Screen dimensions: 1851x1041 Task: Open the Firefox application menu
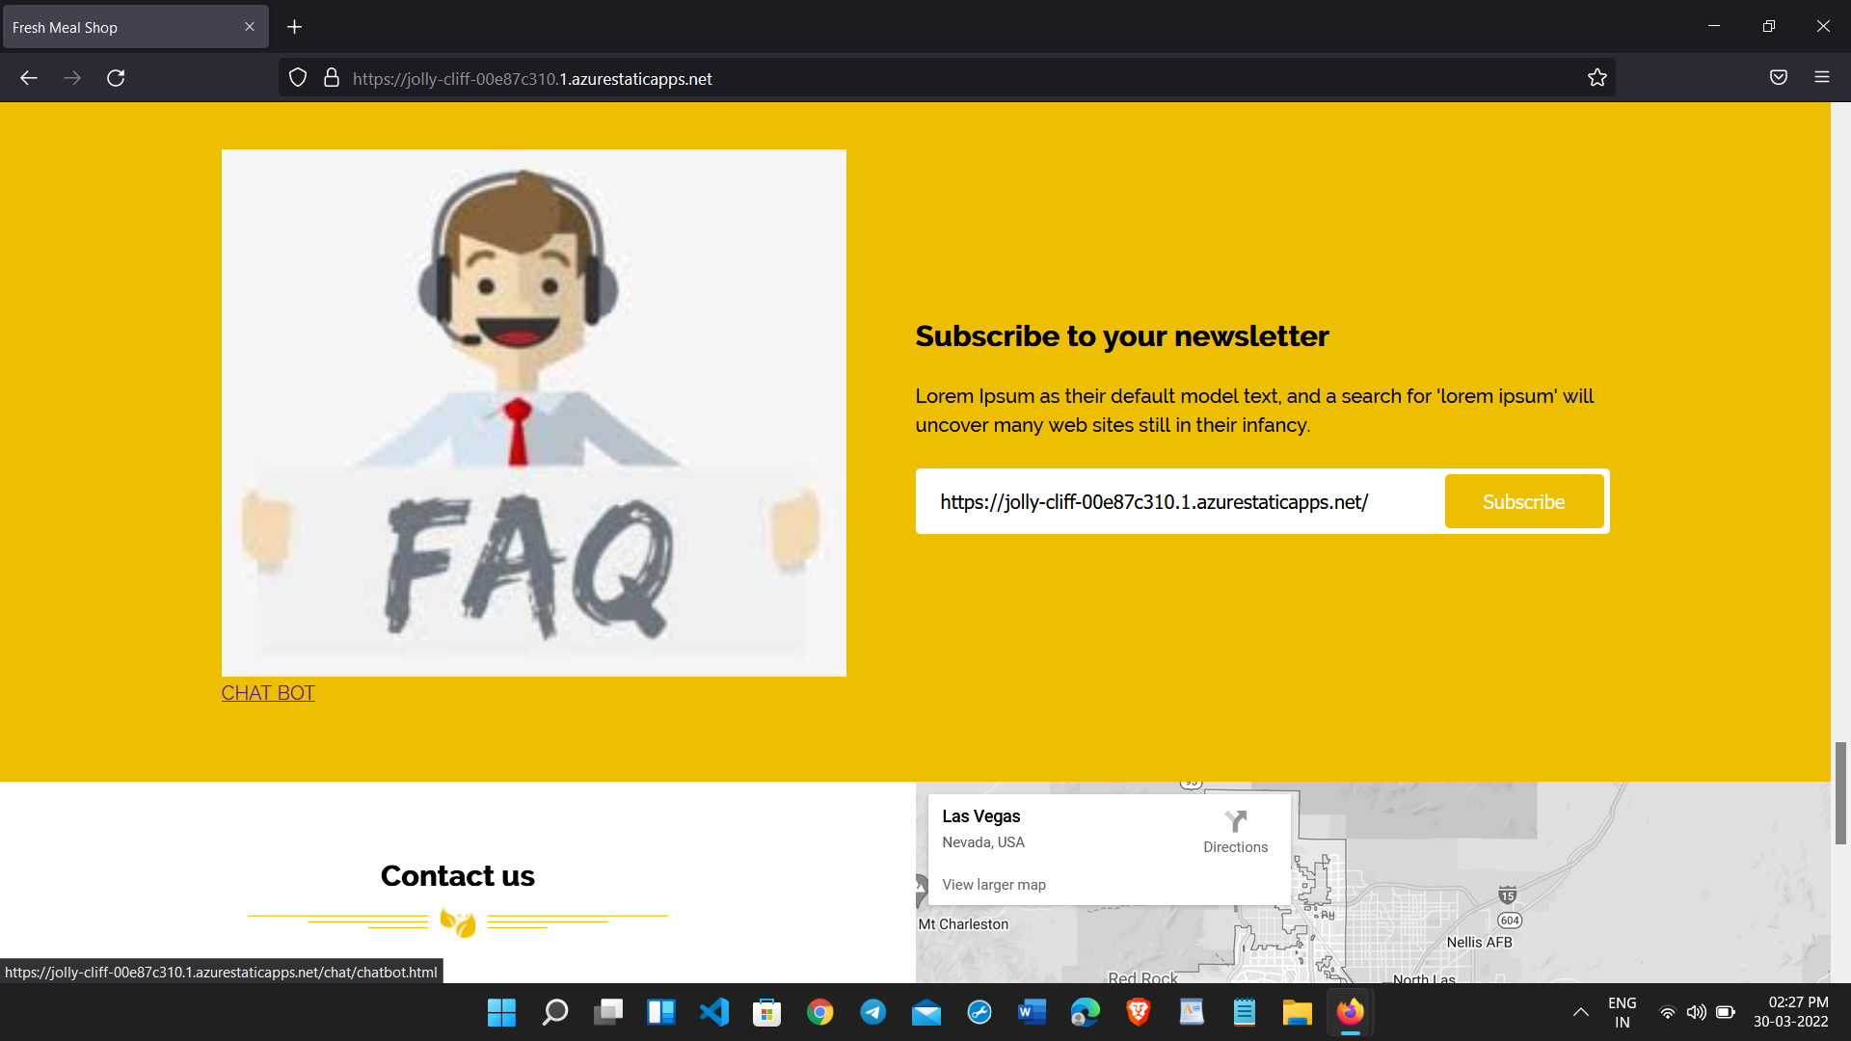coord(1822,78)
